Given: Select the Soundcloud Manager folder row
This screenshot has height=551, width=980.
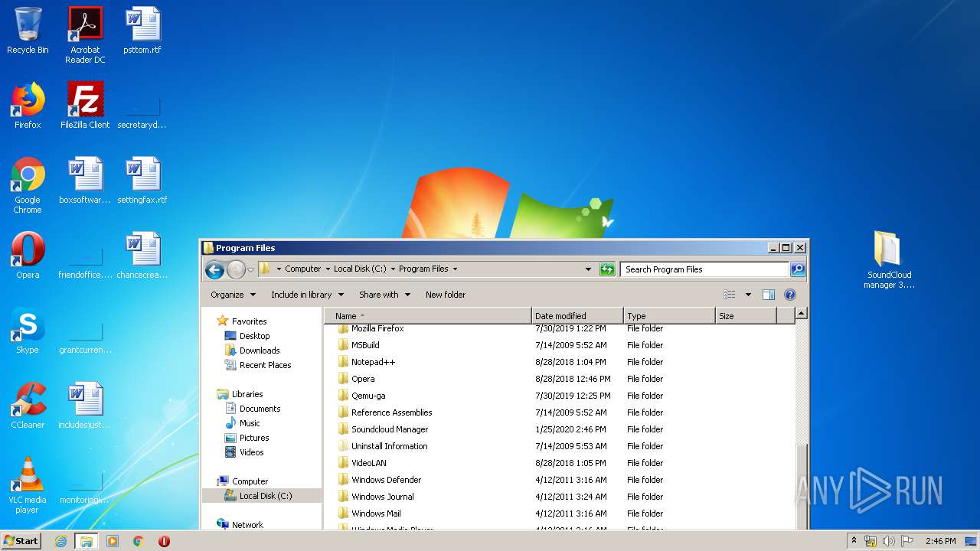Looking at the screenshot, I should tap(560, 429).
